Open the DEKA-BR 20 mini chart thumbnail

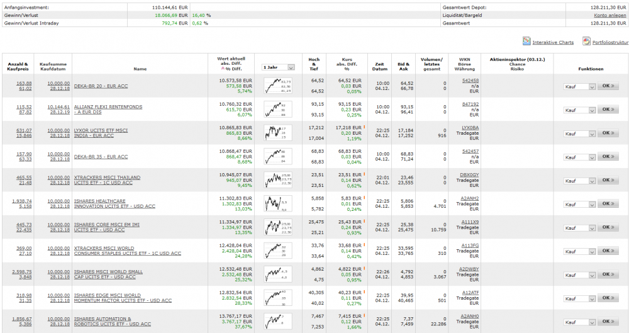point(278,86)
